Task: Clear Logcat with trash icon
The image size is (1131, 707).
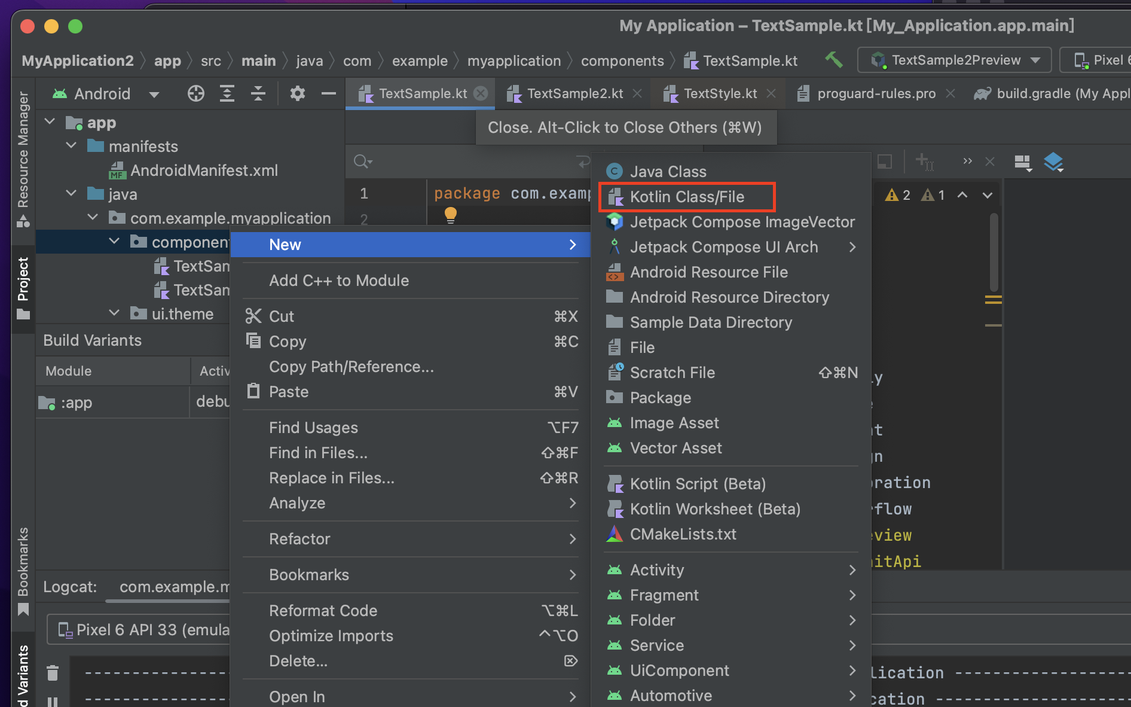Action: click(53, 672)
